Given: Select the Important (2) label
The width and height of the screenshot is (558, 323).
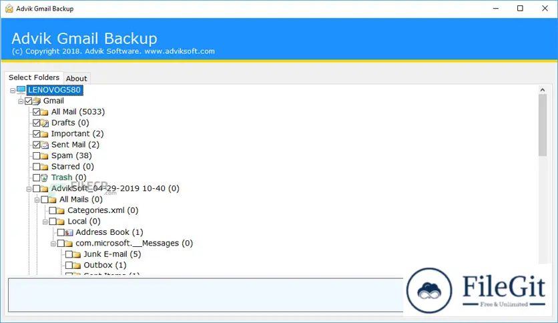Looking at the screenshot, I should coord(77,133).
